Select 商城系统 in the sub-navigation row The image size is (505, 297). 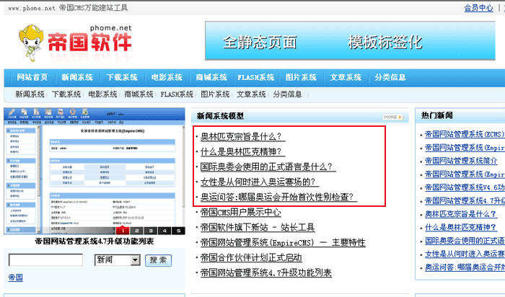click(139, 94)
